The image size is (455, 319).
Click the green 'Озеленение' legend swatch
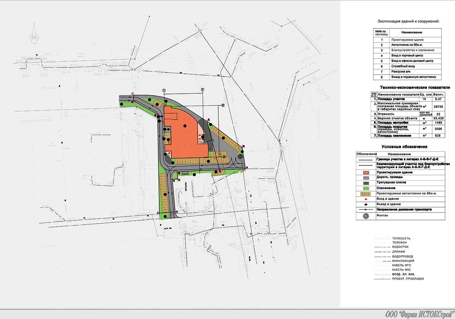point(365,188)
